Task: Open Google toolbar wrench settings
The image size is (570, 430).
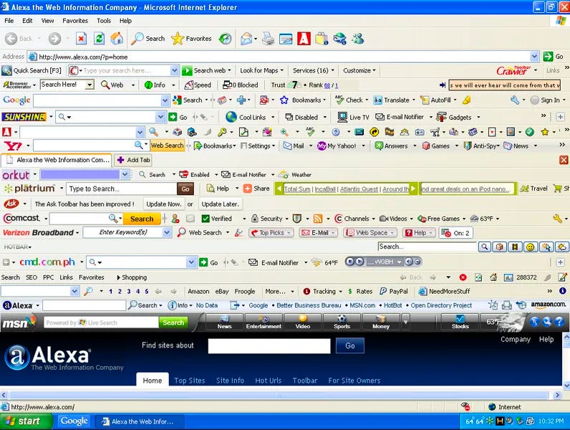Action: tap(514, 100)
